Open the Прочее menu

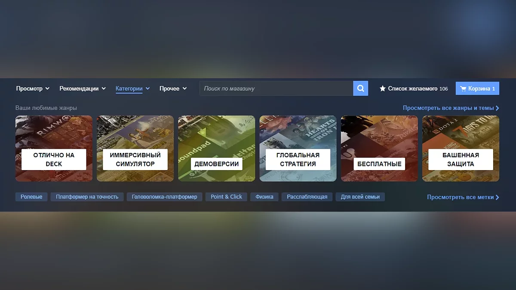[x=173, y=89]
